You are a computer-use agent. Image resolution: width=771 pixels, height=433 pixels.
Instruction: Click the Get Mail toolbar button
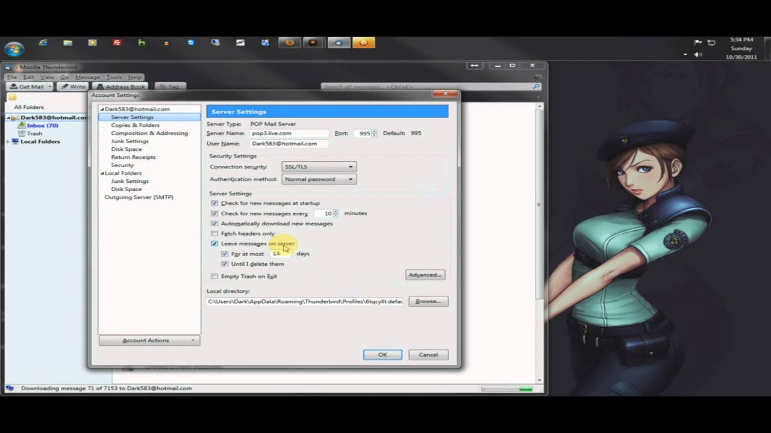click(27, 87)
